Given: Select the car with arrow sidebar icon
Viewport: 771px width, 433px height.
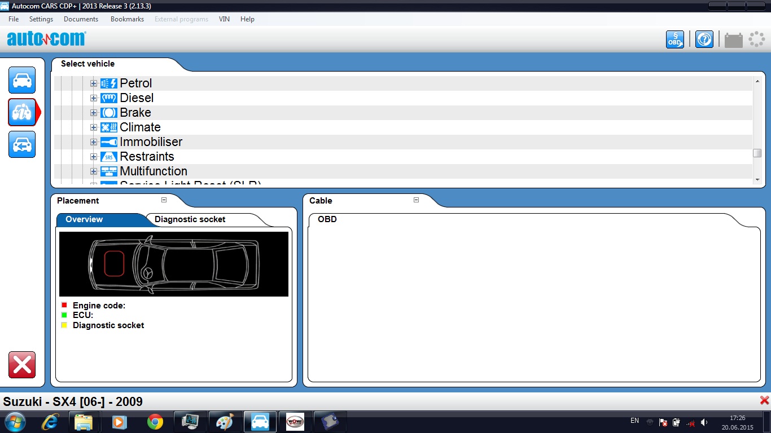Looking at the screenshot, I should coord(22,144).
